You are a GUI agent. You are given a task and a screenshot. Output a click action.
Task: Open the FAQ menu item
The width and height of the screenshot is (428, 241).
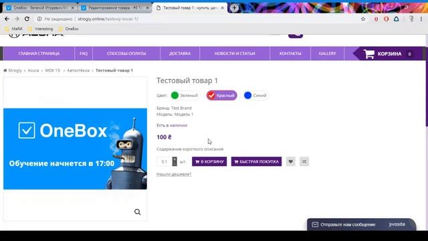[x=84, y=54]
